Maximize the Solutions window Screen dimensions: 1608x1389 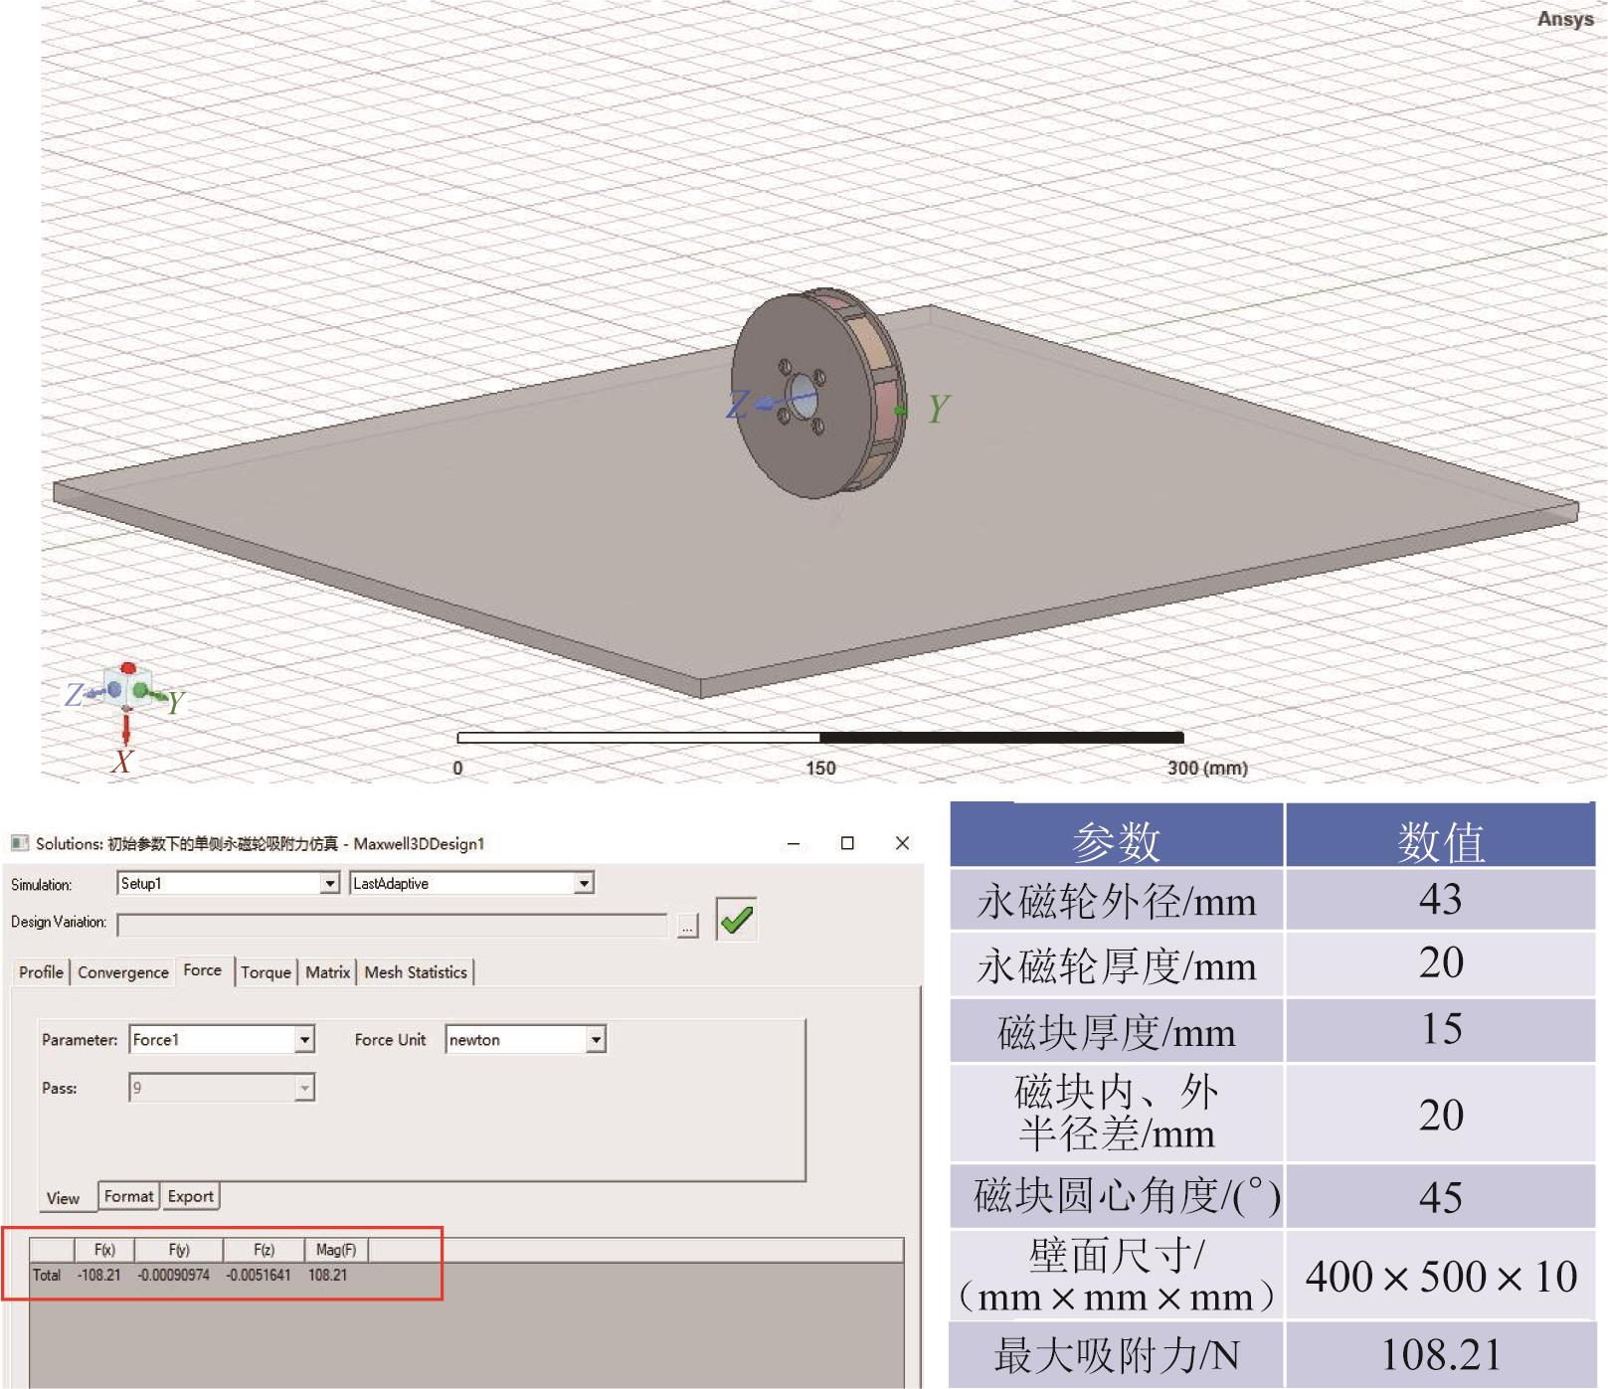click(847, 843)
